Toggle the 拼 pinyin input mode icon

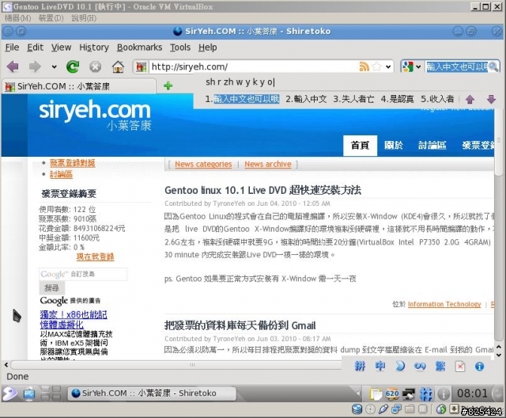[x=360, y=367]
